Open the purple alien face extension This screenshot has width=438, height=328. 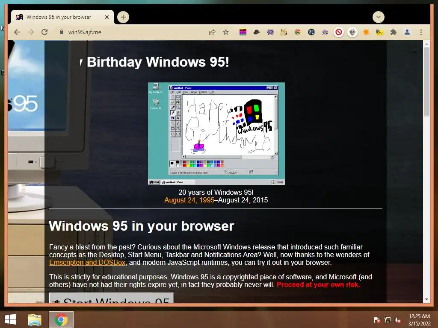(270, 32)
